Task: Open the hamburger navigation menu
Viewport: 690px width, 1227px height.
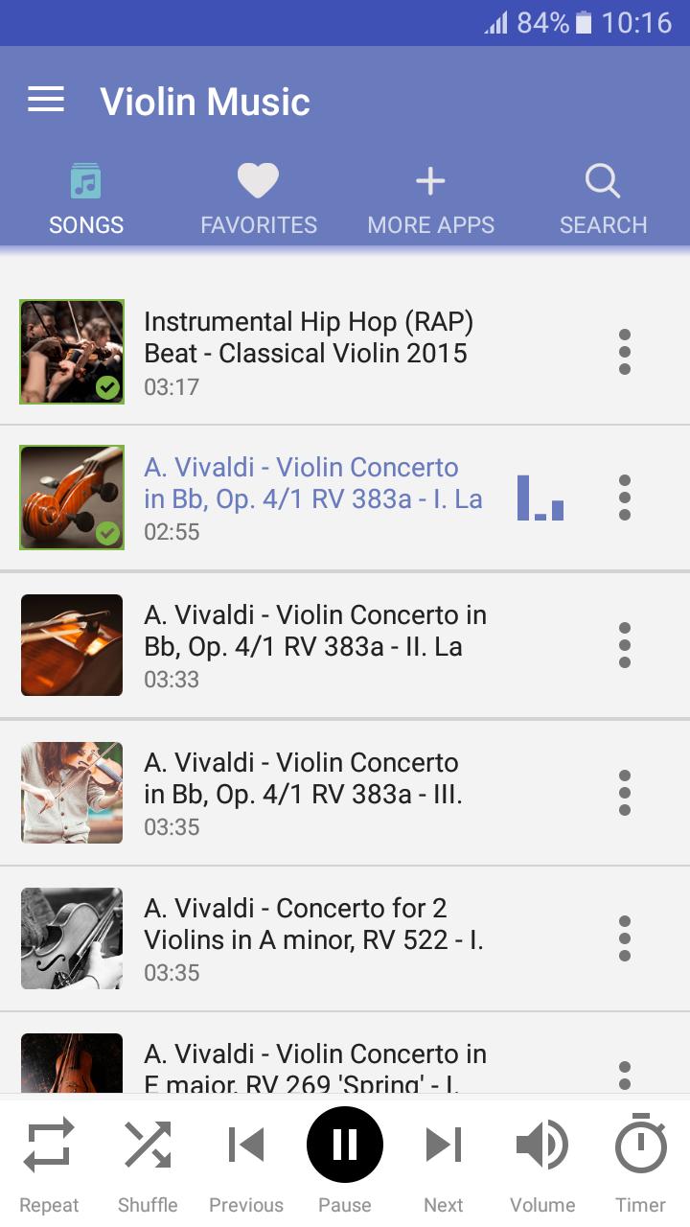Action: tap(46, 100)
